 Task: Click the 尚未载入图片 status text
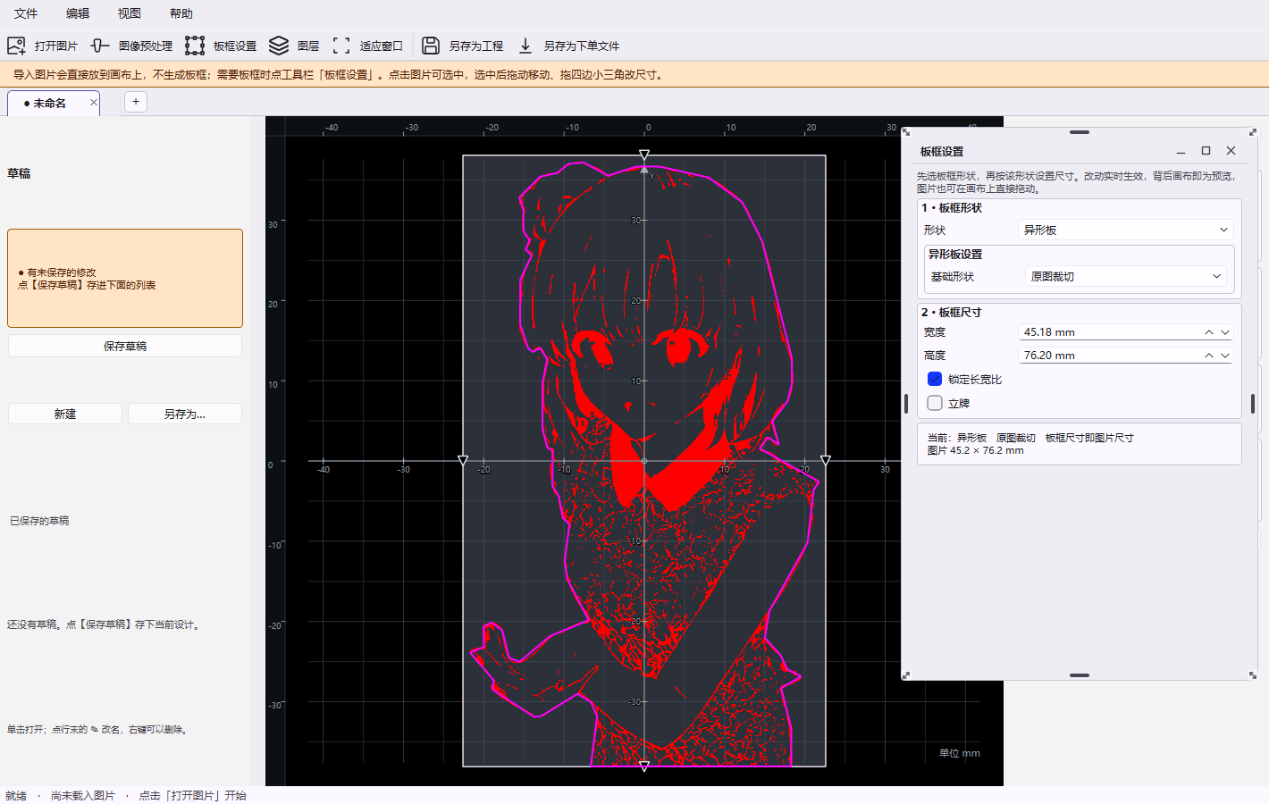(83, 795)
